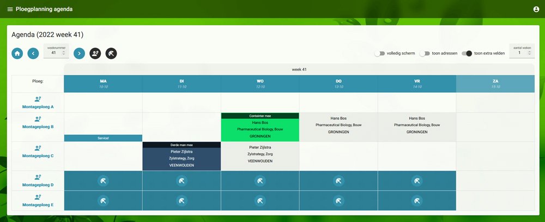Click the weeknummer stepper arrows
Image resolution: width=545 pixels, height=222 pixels.
[64, 53]
